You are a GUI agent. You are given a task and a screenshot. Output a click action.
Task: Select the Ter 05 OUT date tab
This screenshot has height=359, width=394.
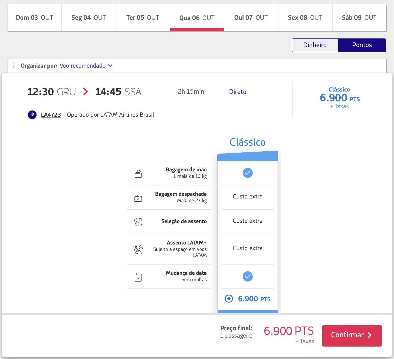(x=143, y=18)
